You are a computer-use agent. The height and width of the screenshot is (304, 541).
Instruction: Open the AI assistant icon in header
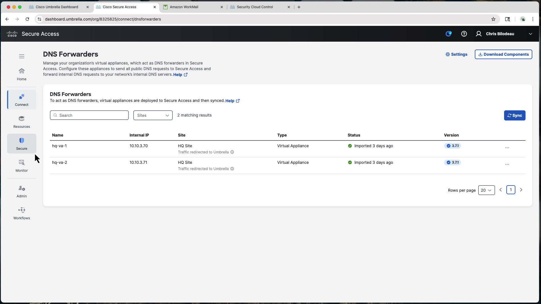[449, 34]
